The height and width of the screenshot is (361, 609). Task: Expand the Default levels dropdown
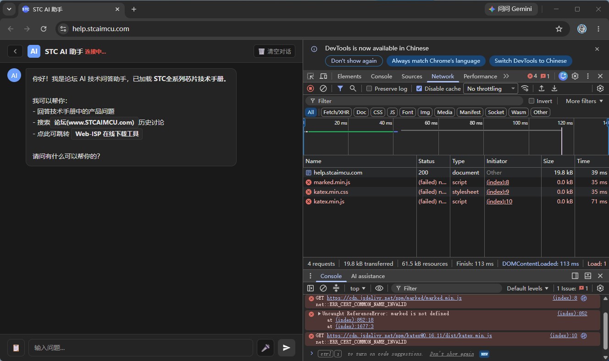coord(527,288)
